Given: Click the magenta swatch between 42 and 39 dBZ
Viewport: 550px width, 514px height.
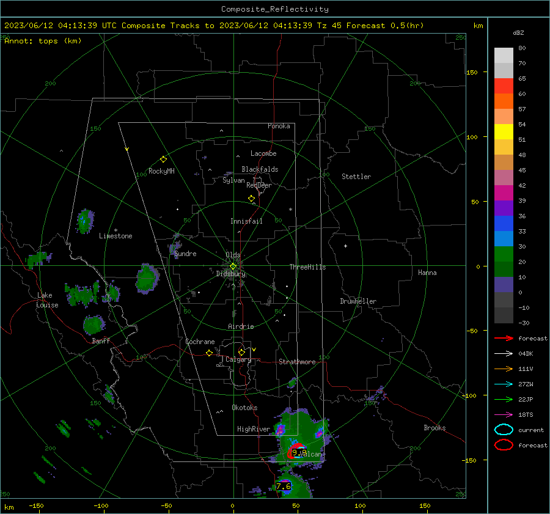Looking at the screenshot, I should click(504, 193).
